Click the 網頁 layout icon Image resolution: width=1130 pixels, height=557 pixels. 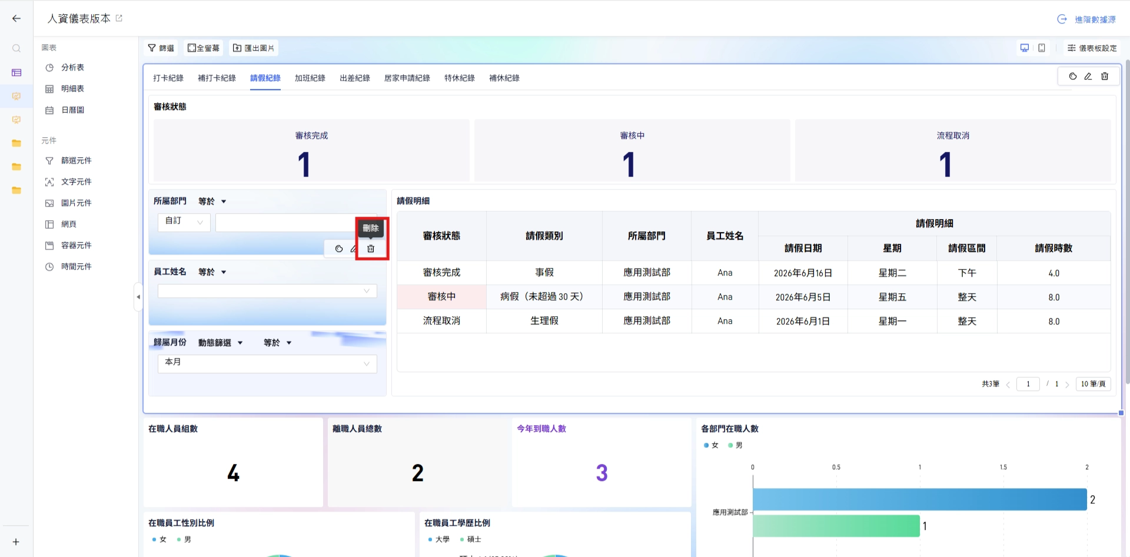pyautogui.click(x=49, y=224)
